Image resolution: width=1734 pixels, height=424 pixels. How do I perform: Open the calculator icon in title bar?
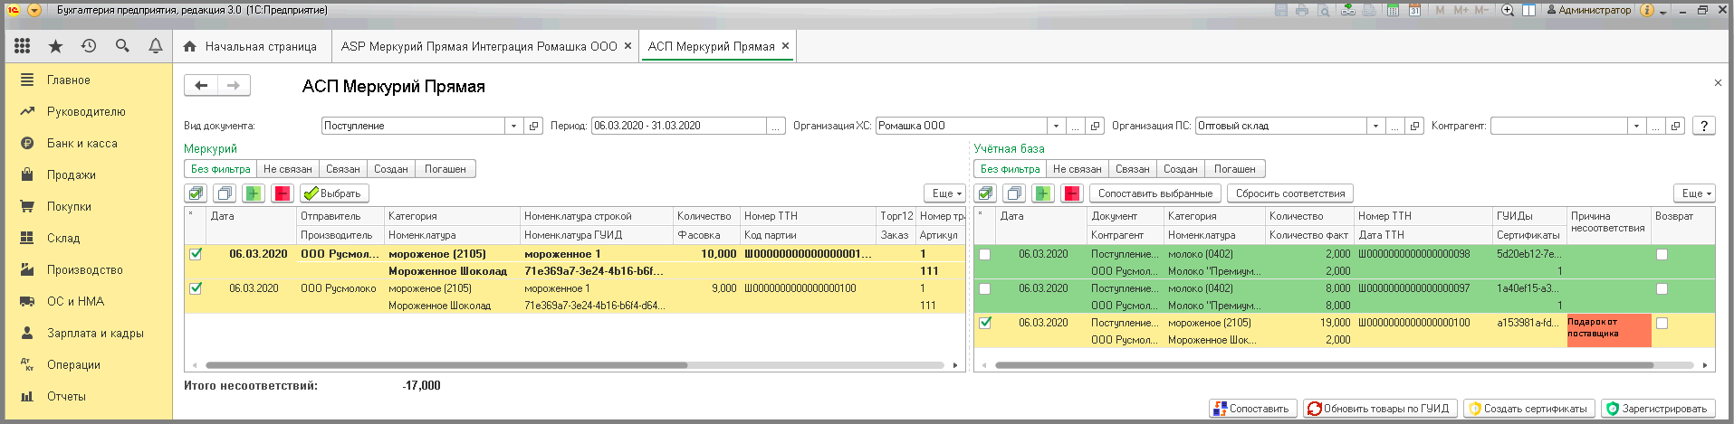click(x=1393, y=10)
